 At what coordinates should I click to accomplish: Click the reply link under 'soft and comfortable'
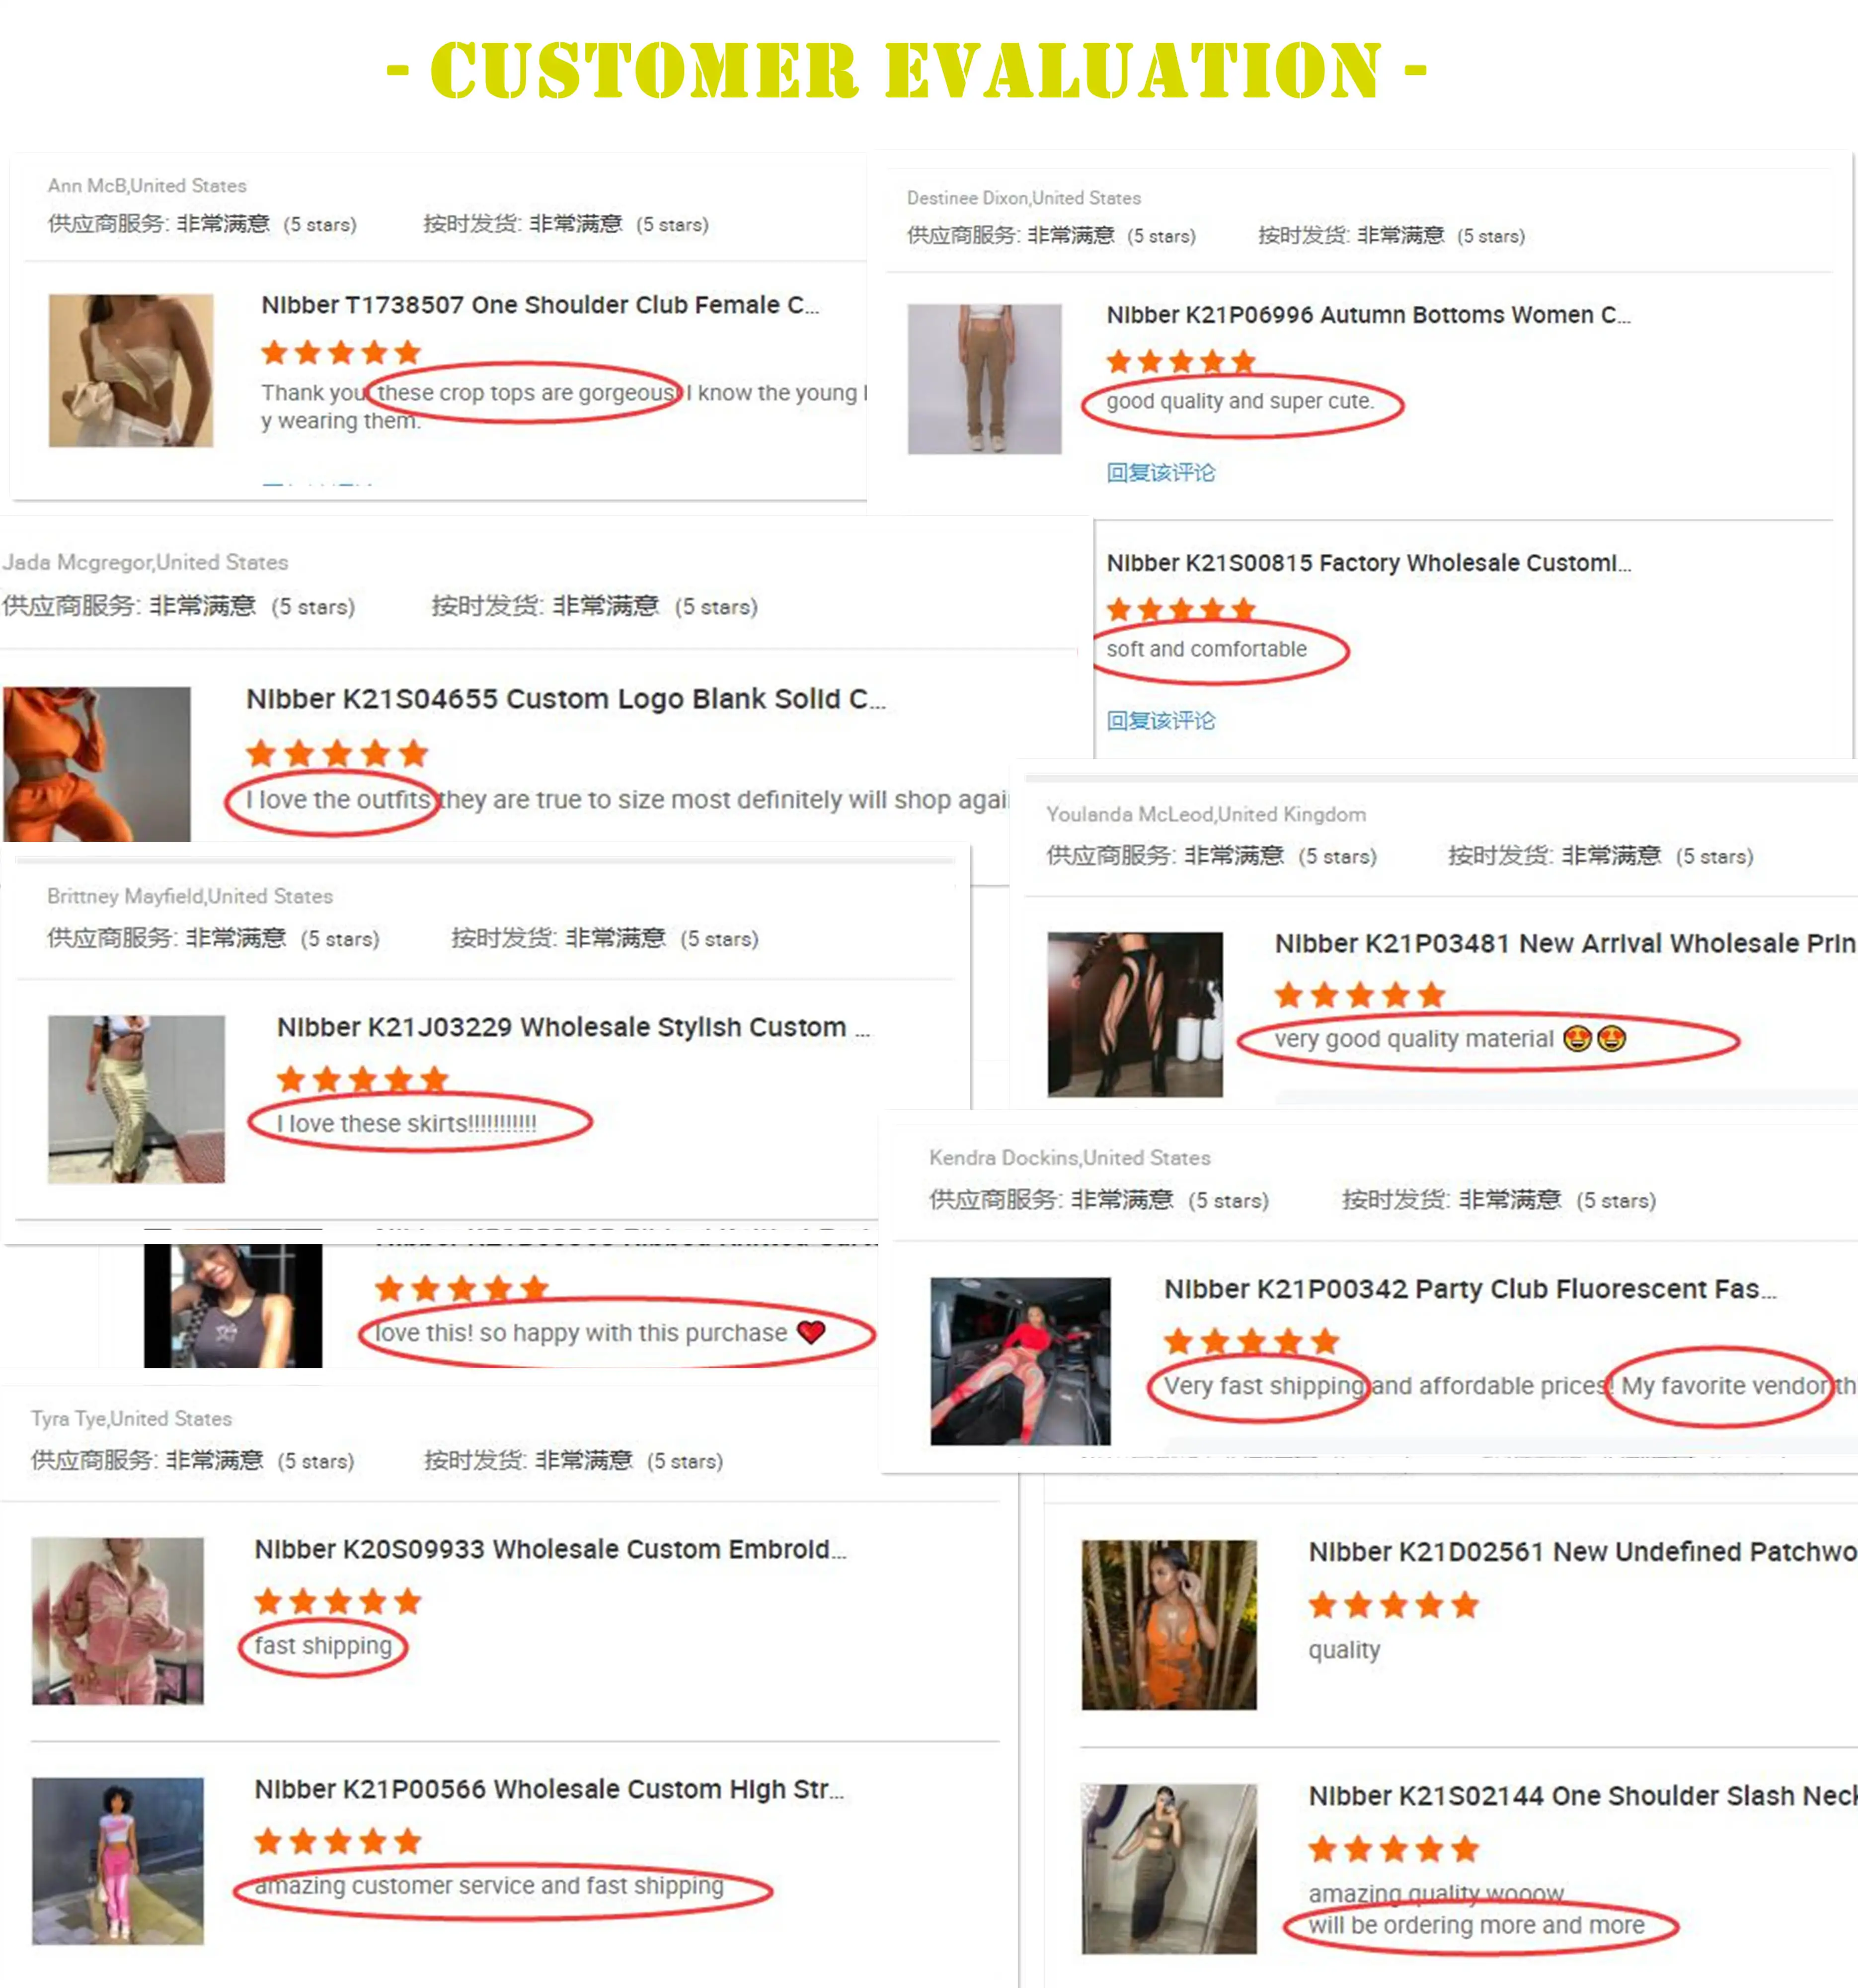(1161, 720)
